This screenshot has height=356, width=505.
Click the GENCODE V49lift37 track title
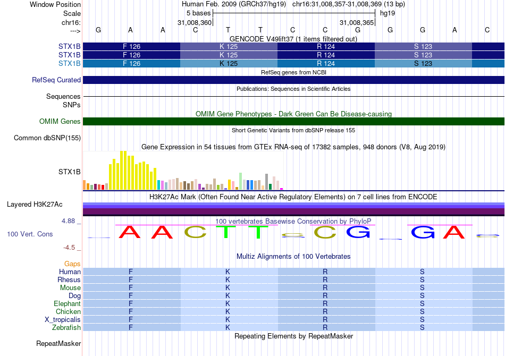point(293,39)
